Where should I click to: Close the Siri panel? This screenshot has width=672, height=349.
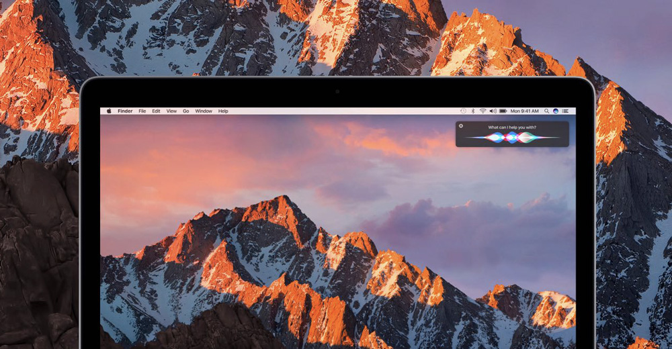click(461, 126)
